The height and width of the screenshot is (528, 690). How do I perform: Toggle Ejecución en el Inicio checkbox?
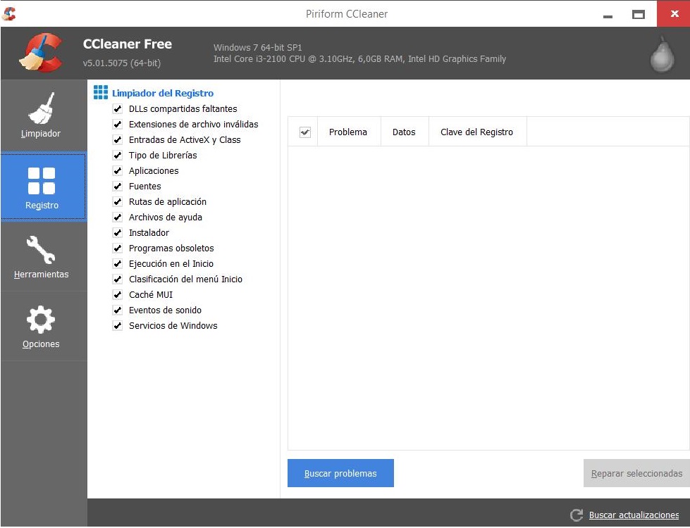118,264
